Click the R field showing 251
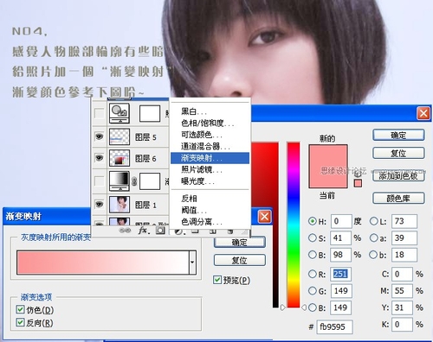Image resolution: width=433 pixels, height=342 pixels. [341, 274]
